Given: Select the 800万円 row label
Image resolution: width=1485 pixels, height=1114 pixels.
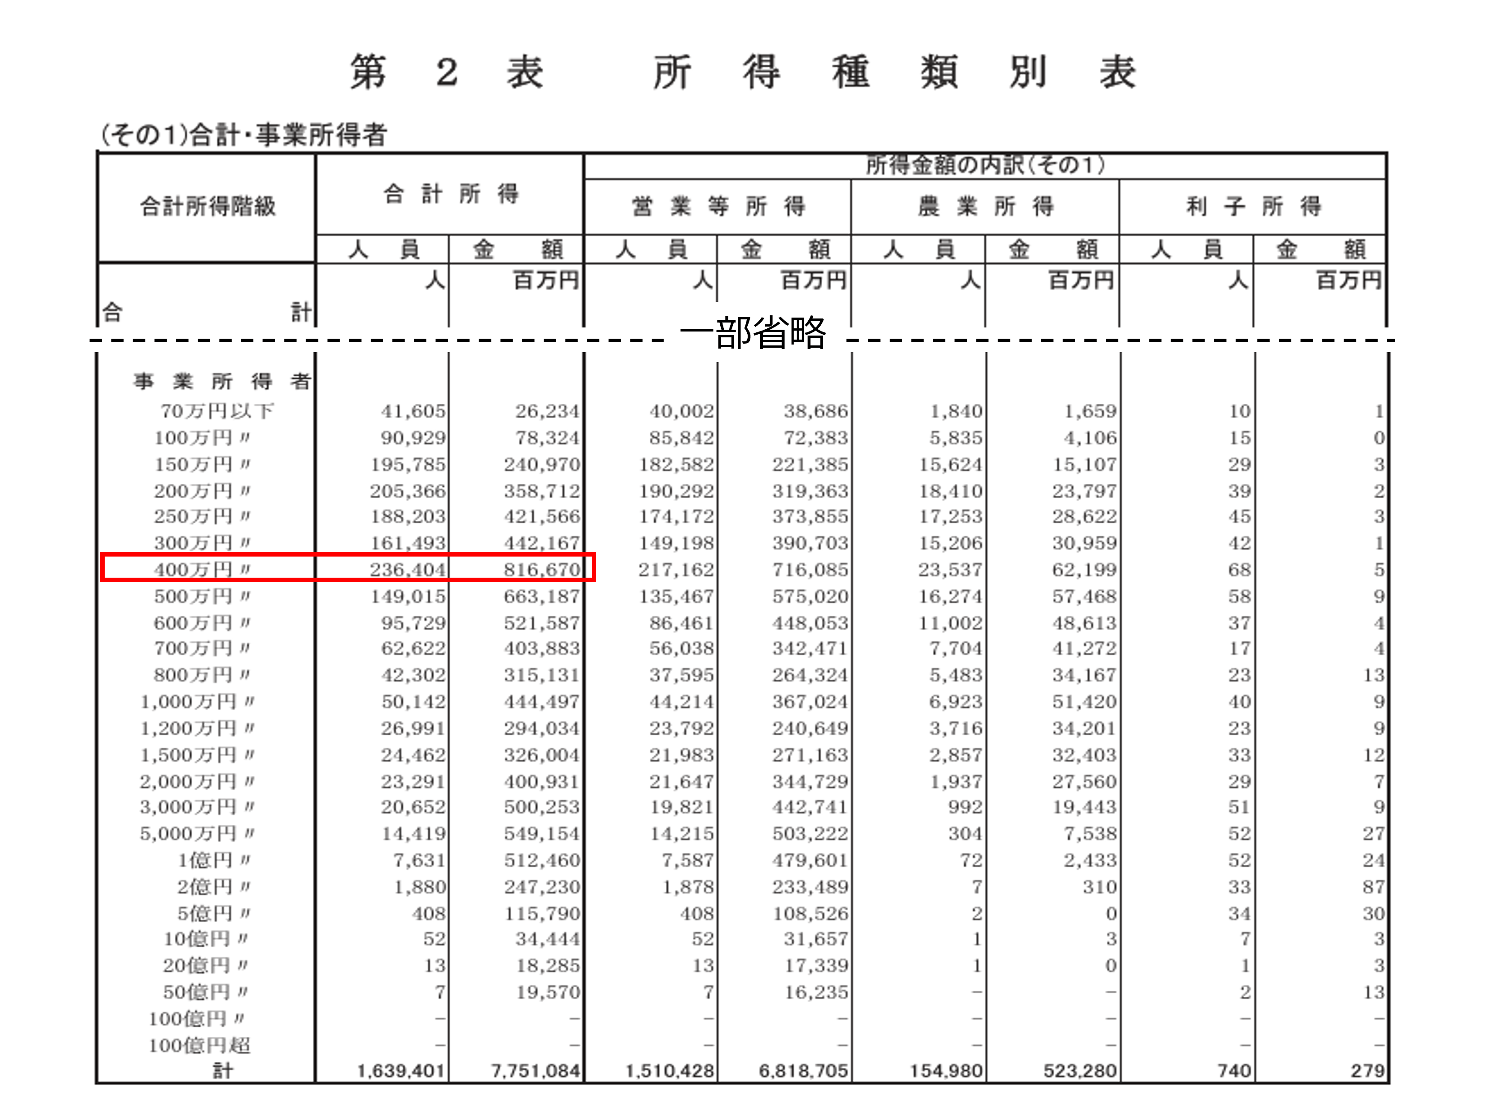Looking at the screenshot, I should [x=202, y=675].
